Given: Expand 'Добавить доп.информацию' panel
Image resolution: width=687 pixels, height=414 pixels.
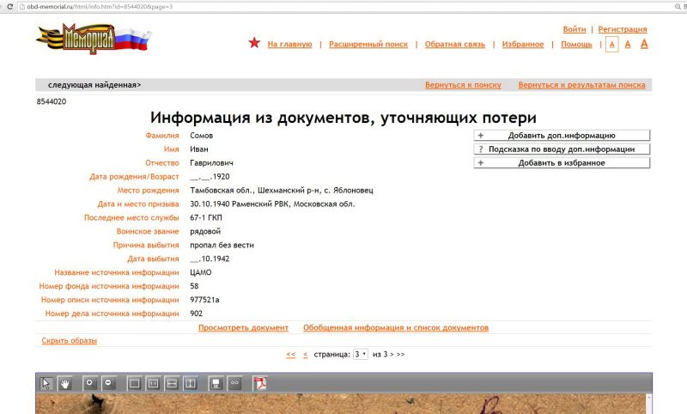Looking at the screenshot, I should 562,135.
